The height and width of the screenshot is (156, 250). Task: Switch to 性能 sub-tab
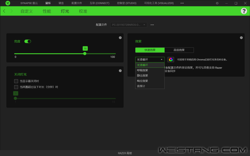click(47, 11)
